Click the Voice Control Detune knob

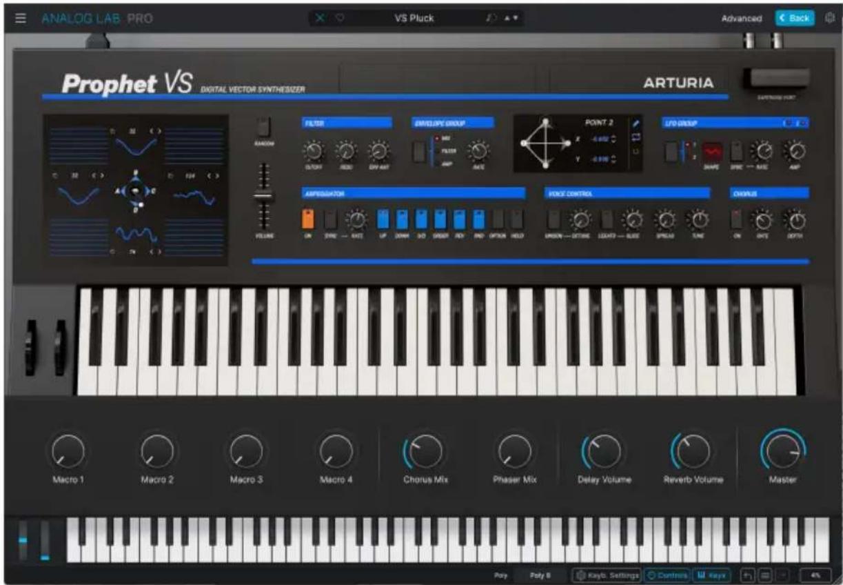pos(580,219)
